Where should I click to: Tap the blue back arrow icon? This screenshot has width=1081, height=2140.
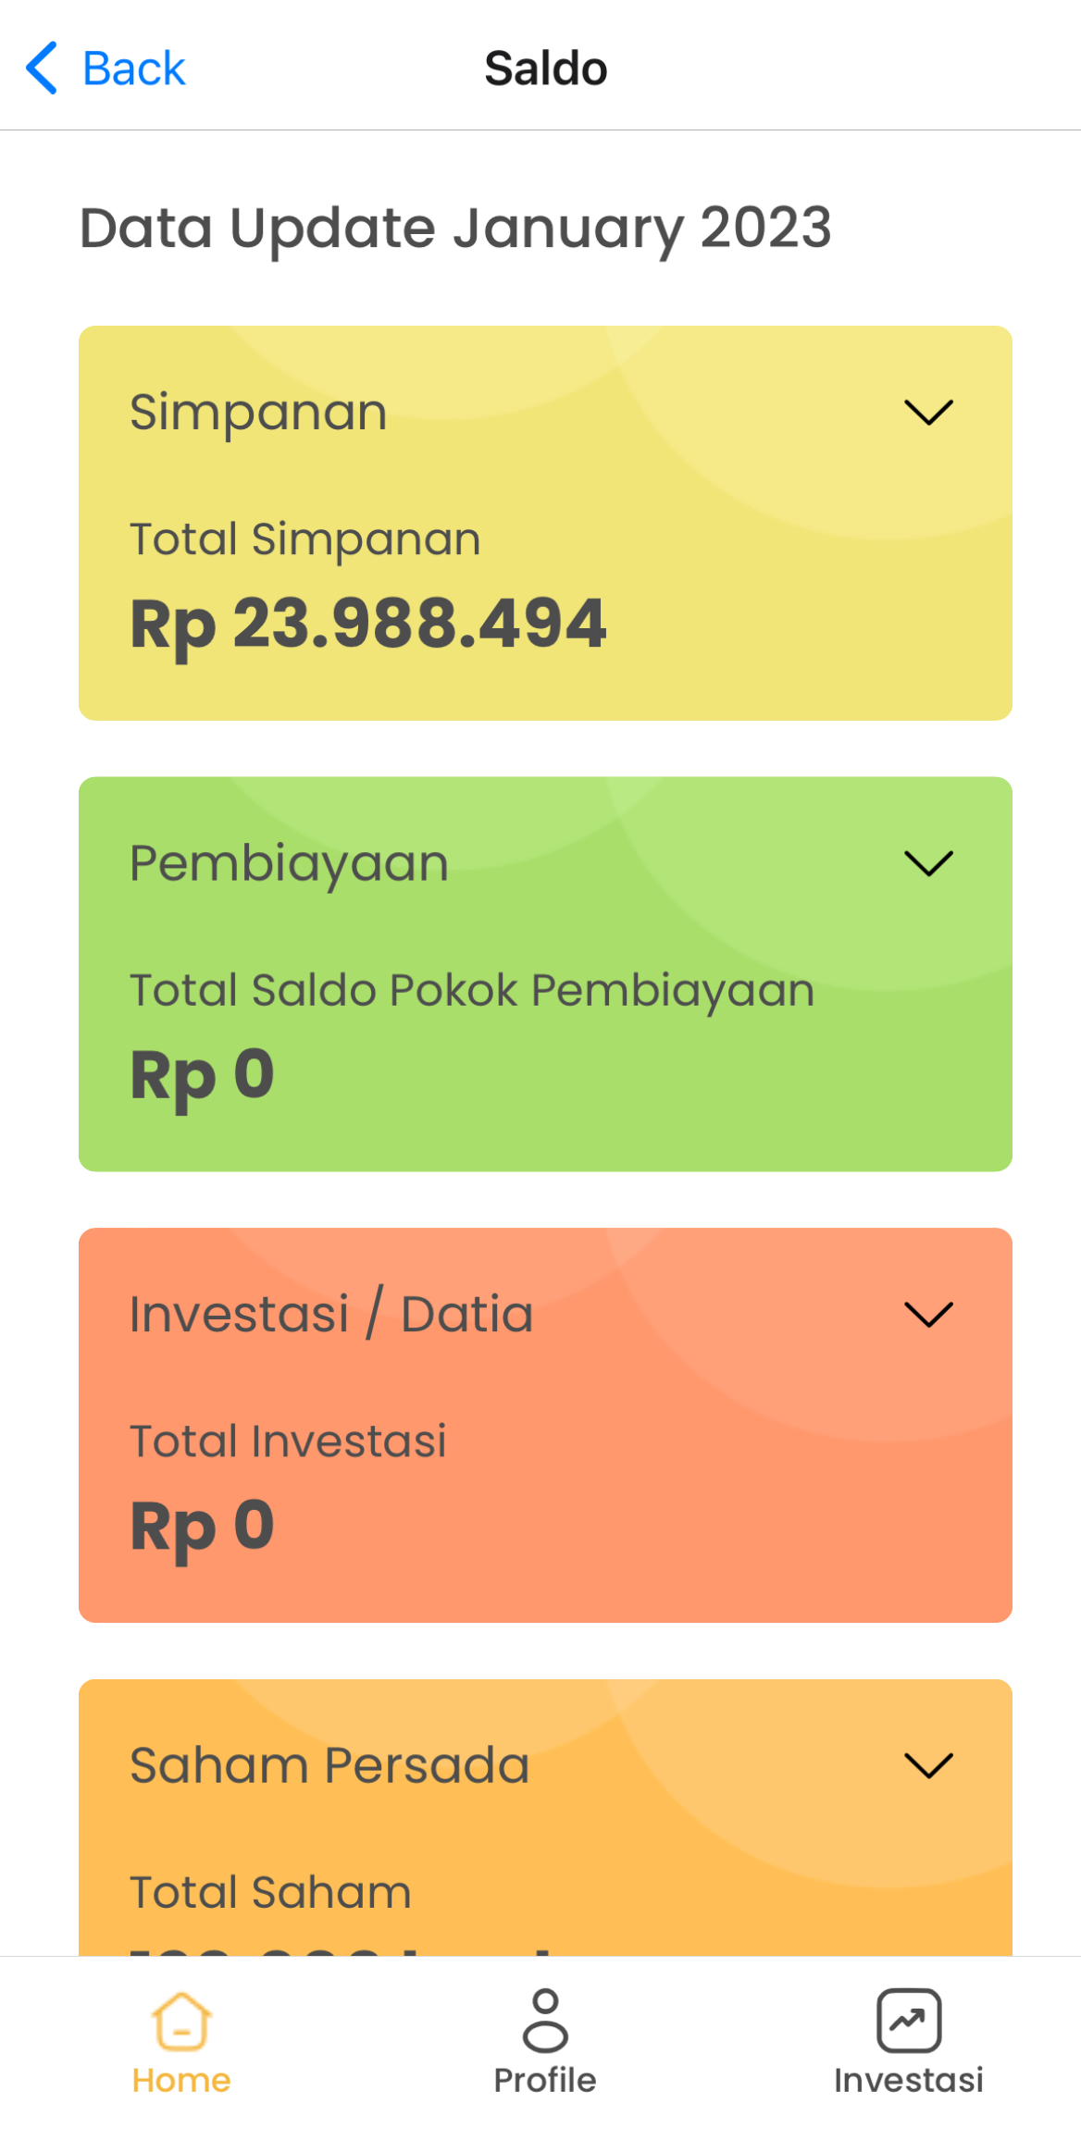[42, 68]
